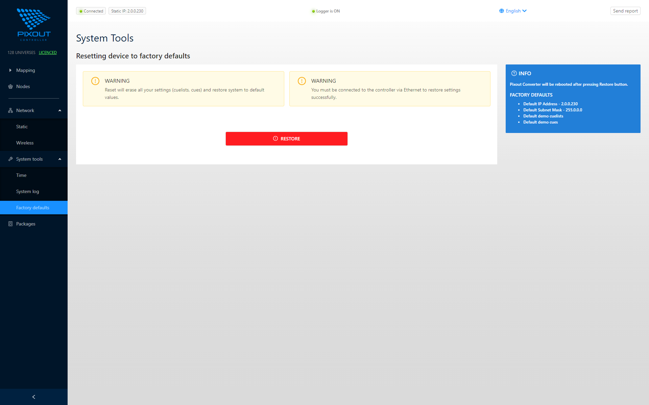This screenshot has width=649, height=405.
Task: Collapse the sidebar with left arrow
Action: pos(34,397)
